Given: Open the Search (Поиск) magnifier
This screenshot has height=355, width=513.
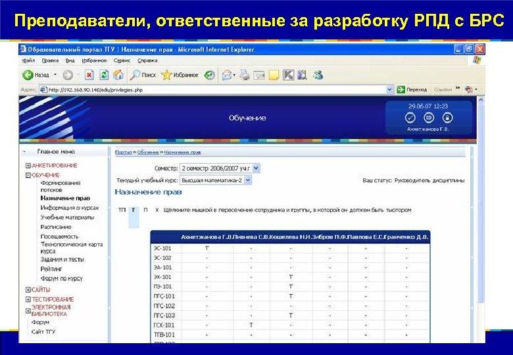Looking at the screenshot, I should tap(134, 75).
